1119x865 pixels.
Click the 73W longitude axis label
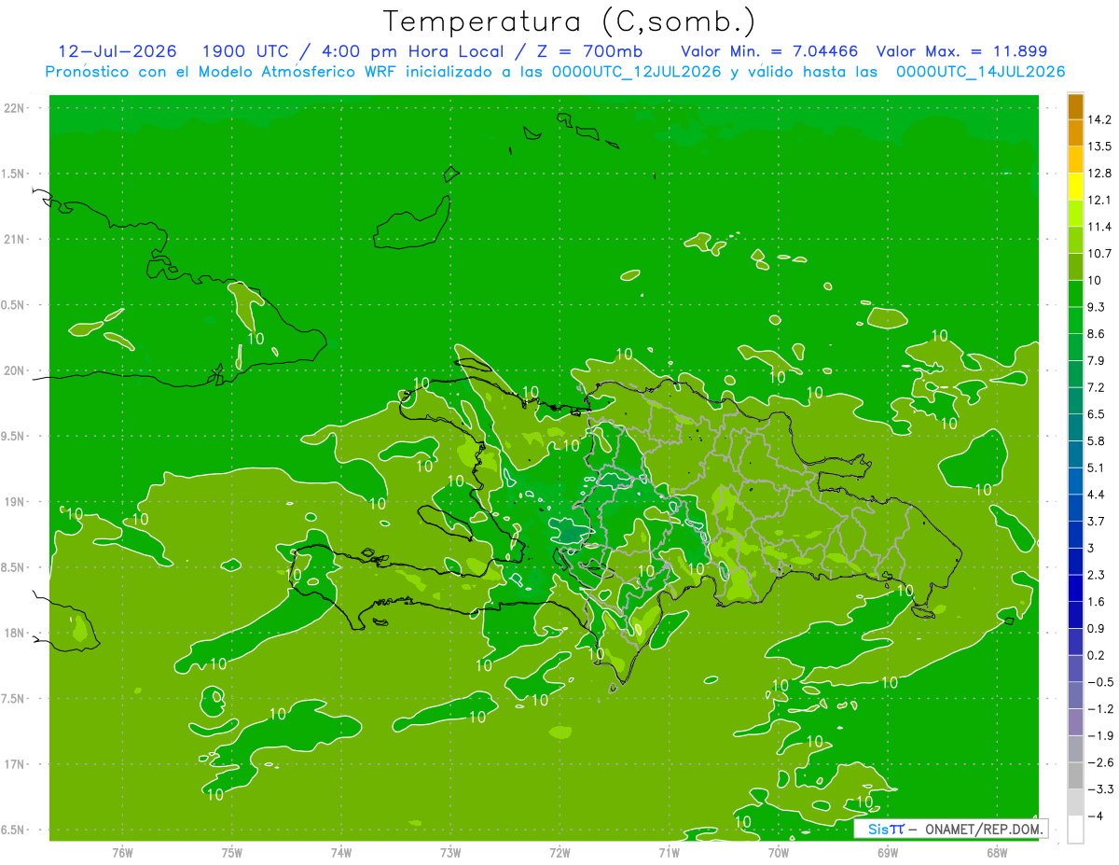(450, 853)
